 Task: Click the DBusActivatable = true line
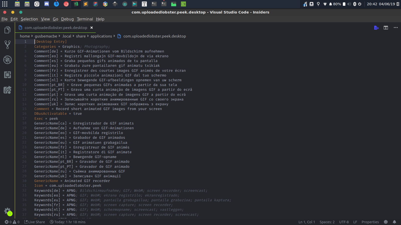tap(58, 113)
